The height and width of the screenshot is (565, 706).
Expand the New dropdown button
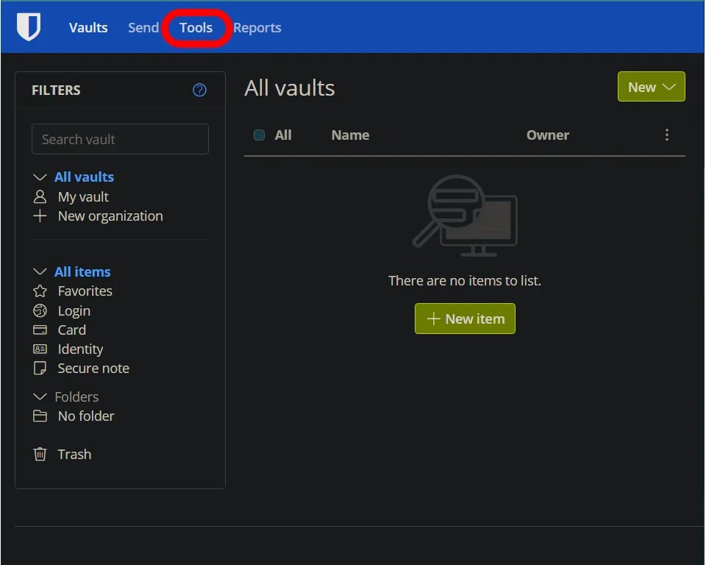tap(651, 86)
